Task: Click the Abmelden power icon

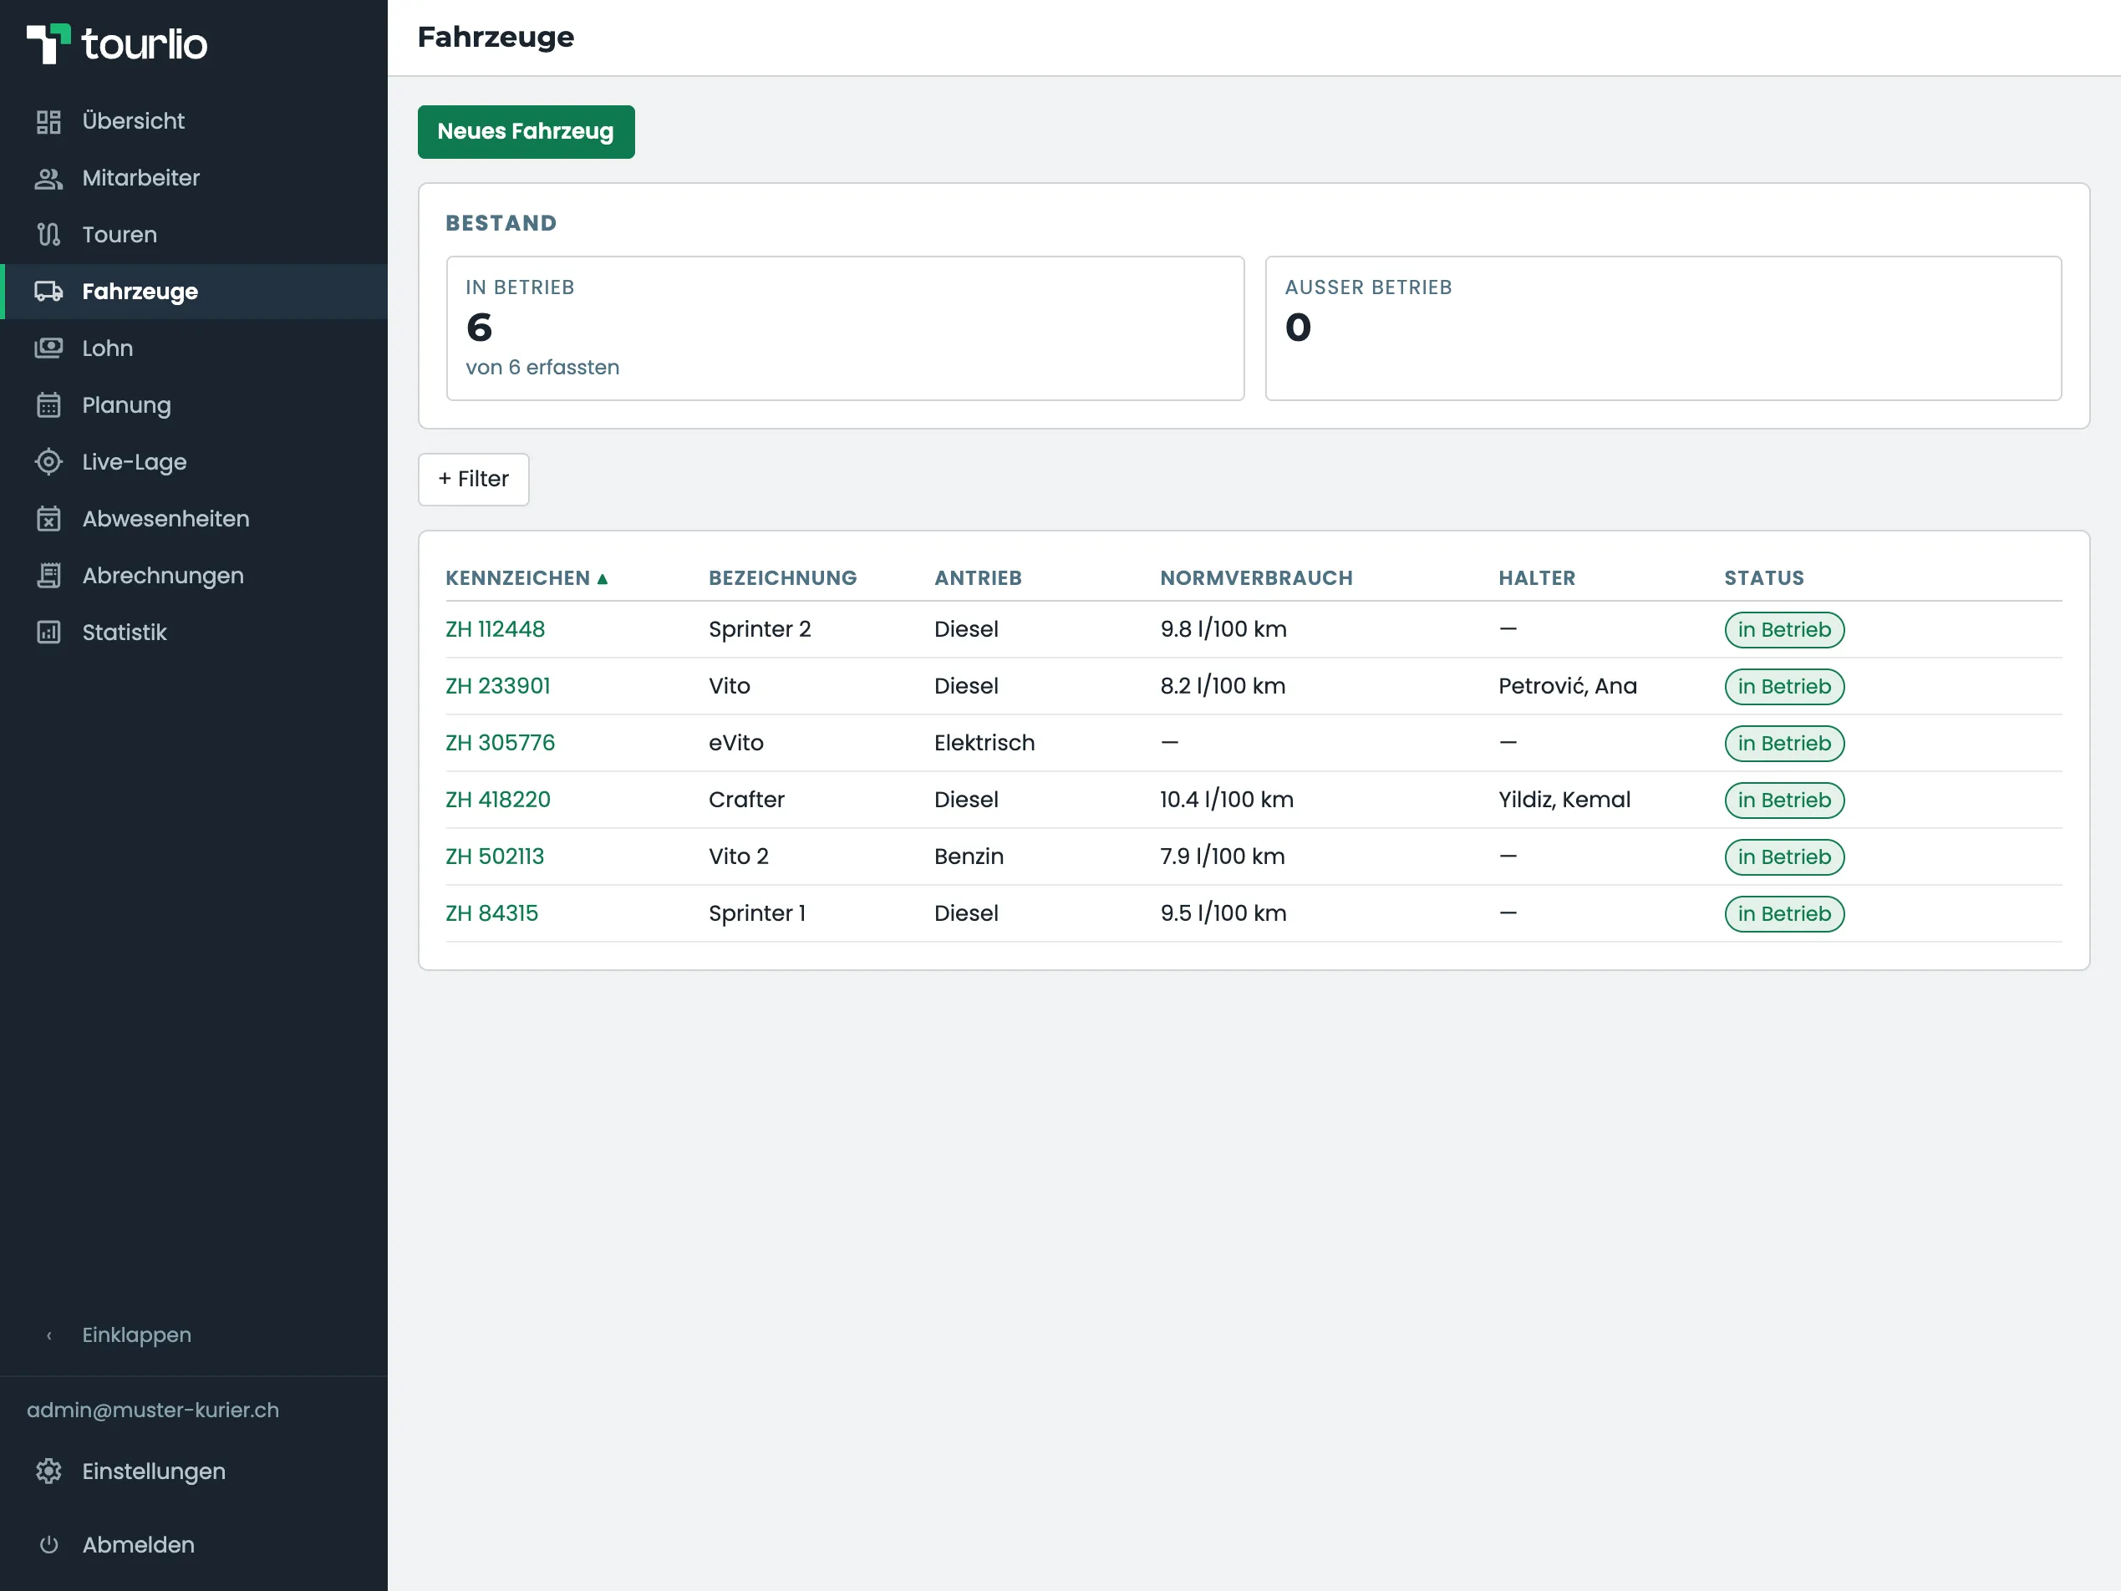Action: [x=48, y=1545]
